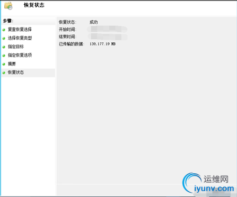The image size is (237, 197).
Task: Click the 恢复状态: field label
Action: tap(67, 22)
